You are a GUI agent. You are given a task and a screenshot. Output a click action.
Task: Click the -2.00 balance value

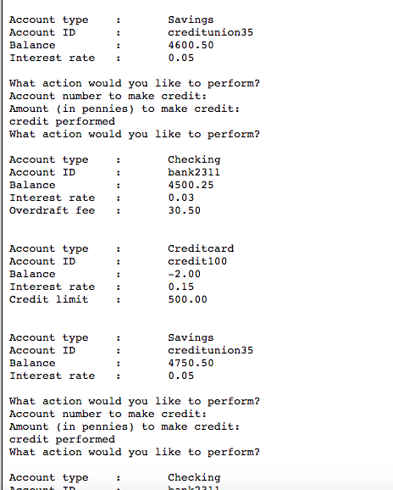coord(184,274)
